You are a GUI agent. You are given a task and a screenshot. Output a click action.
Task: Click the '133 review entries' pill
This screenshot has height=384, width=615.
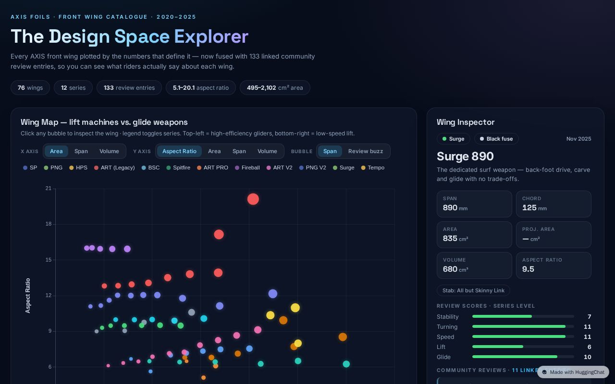129,88
